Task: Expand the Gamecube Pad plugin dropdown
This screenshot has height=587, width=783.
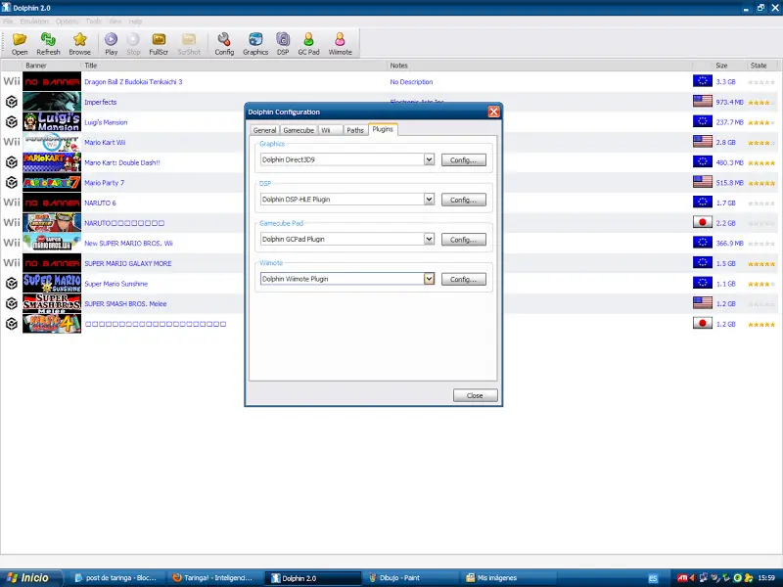Action: (x=429, y=239)
